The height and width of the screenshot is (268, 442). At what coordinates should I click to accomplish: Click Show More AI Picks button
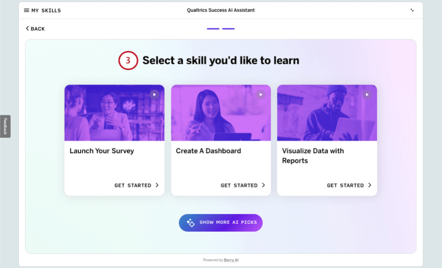coord(220,223)
